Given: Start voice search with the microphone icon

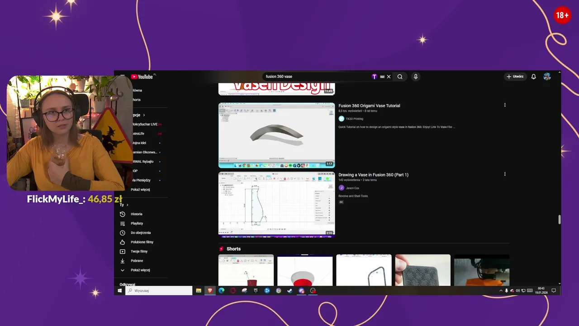Looking at the screenshot, I should (416, 77).
